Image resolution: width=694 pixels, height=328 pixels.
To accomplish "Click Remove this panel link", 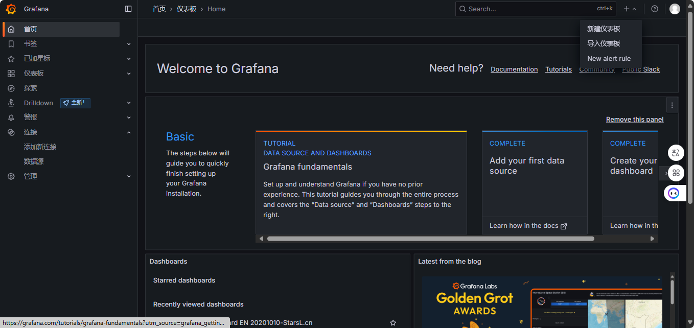I will 635,120.
